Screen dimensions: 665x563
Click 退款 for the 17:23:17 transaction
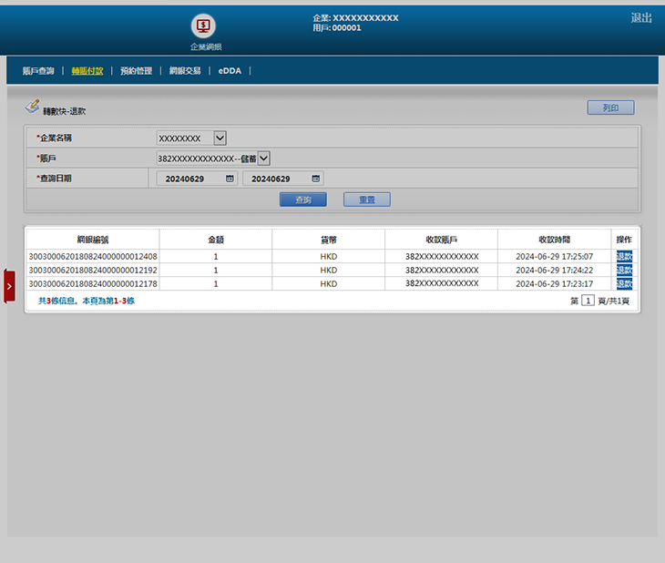[624, 284]
